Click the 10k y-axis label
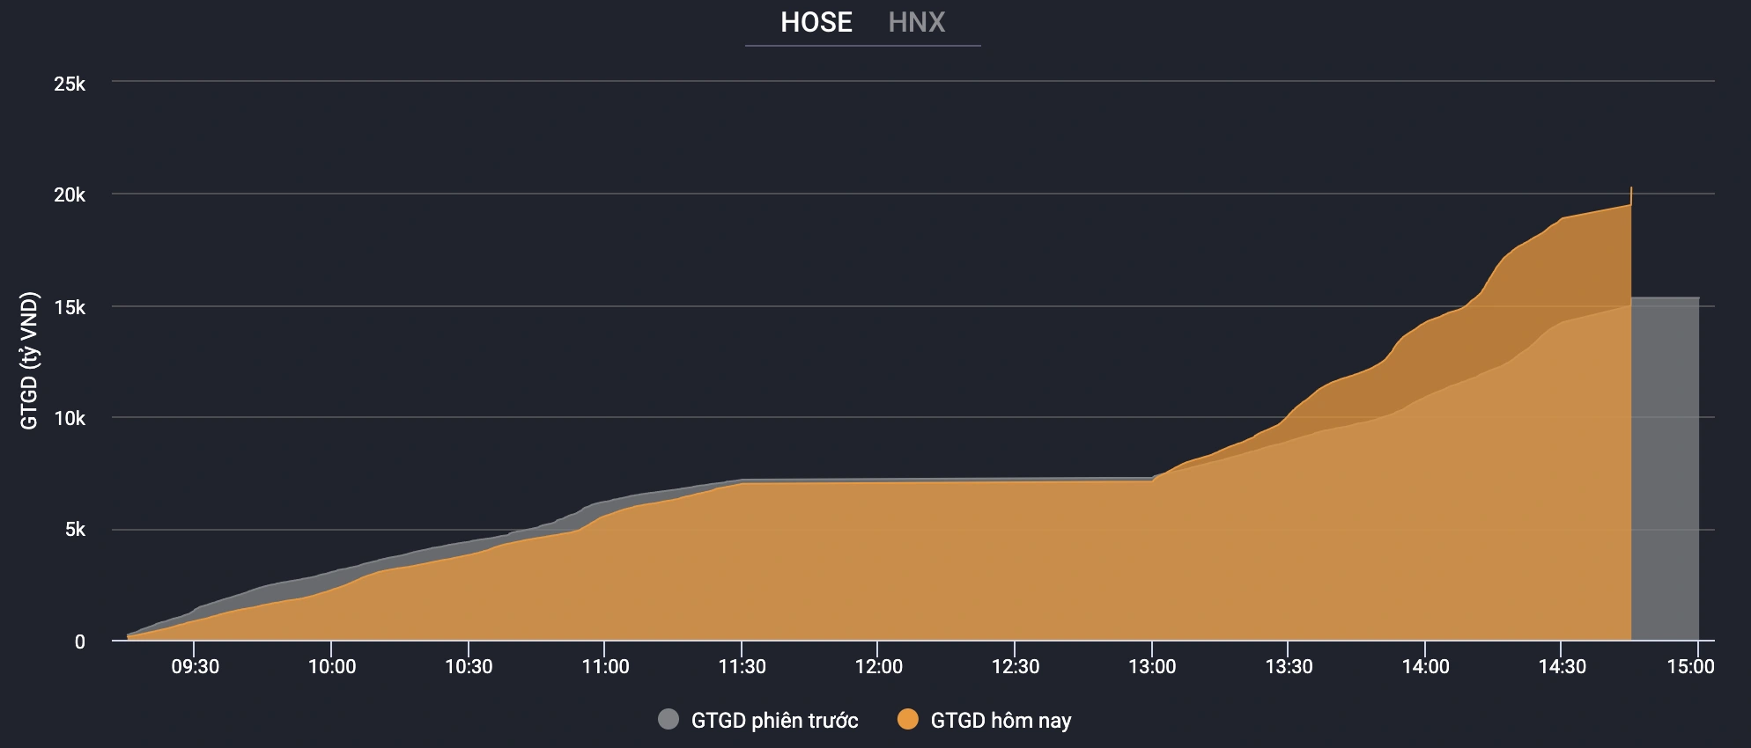Image resolution: width=1751 pixels, height=748 pixels. pyautogui.click(x=70, y=418)
